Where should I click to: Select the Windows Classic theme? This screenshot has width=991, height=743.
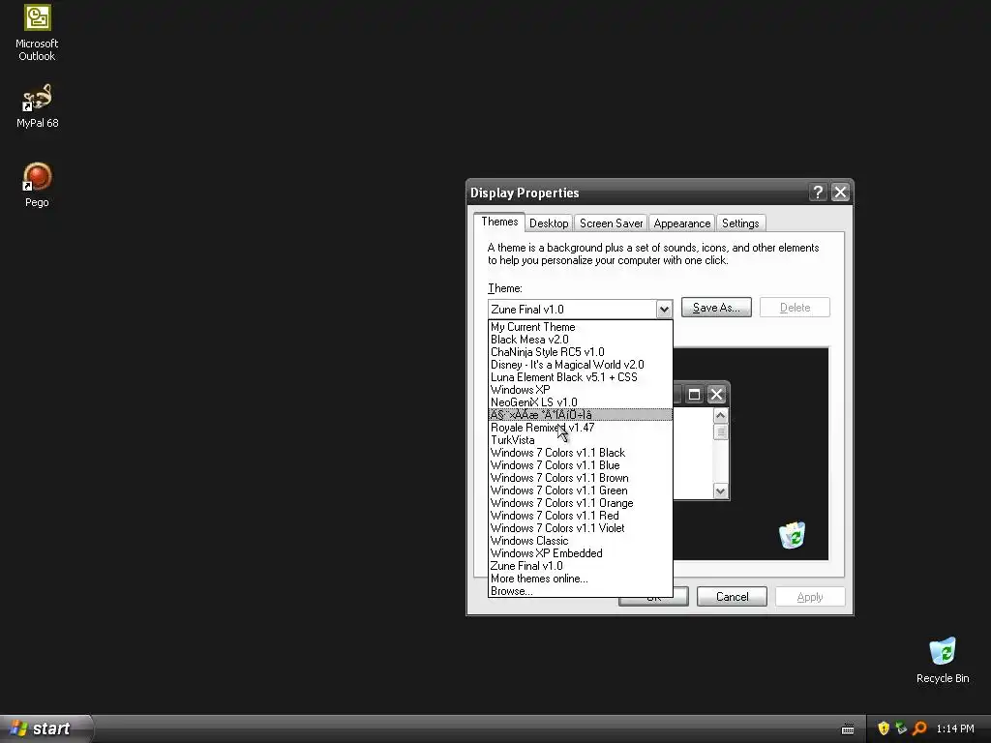pyautogui.click(x=581, y=541)
